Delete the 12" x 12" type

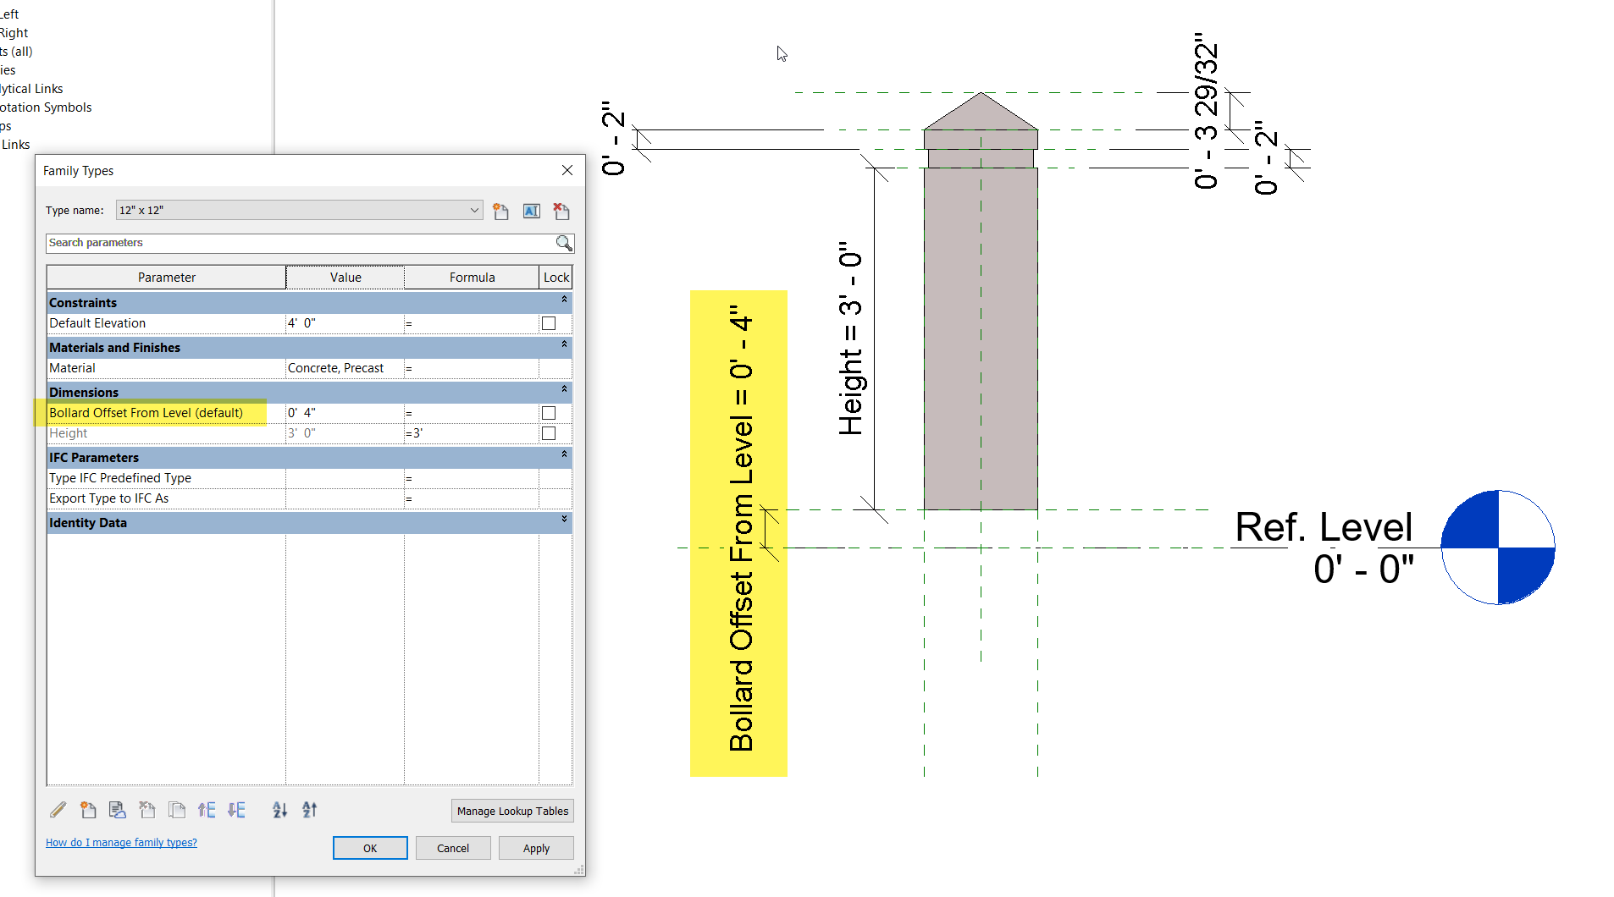point(561,211)
